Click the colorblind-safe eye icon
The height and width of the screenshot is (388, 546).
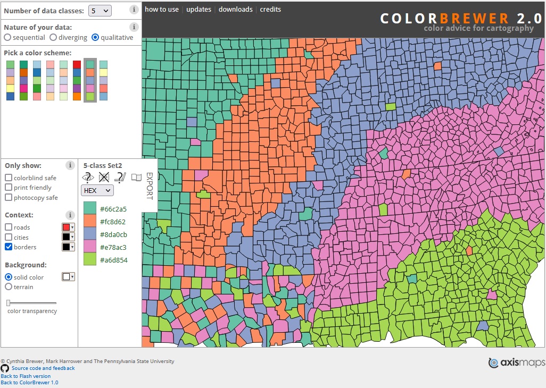[x=88, y=178]
